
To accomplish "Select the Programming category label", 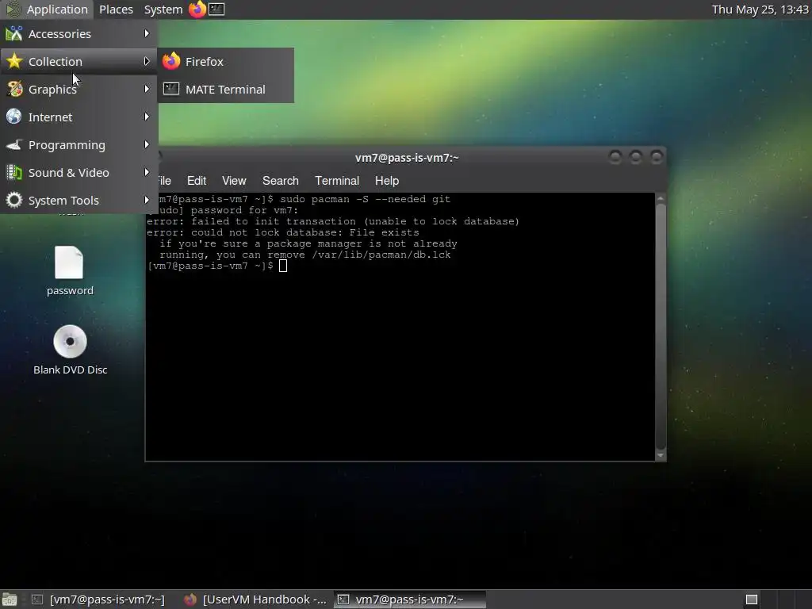I will 67,146.
